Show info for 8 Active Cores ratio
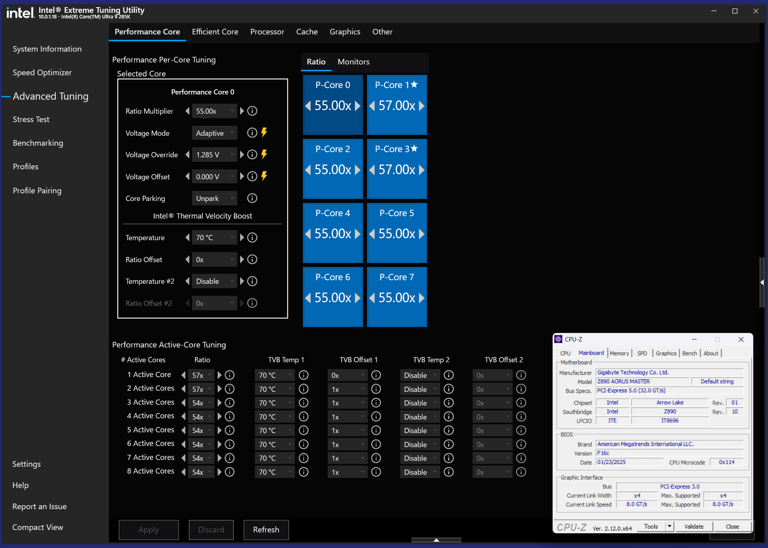Viewport: 768px width, 548px height. (230, 472)
